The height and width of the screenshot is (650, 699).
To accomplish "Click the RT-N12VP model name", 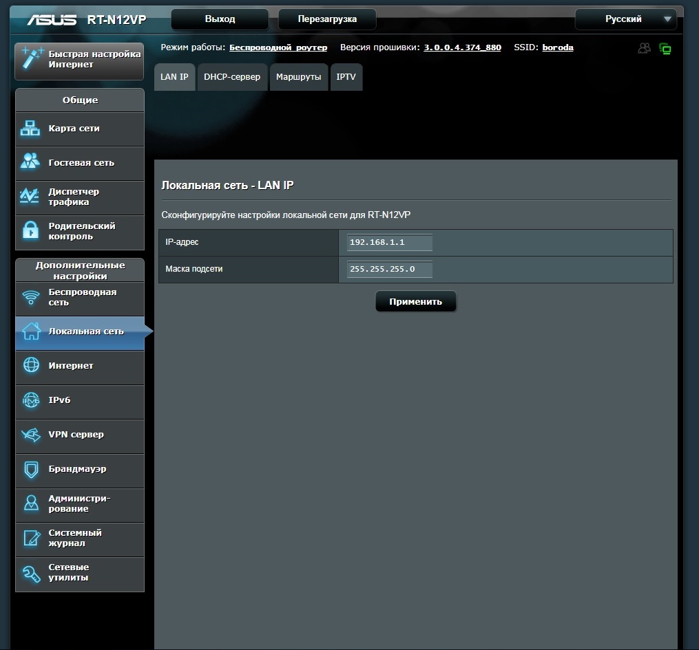I will 116,19.
